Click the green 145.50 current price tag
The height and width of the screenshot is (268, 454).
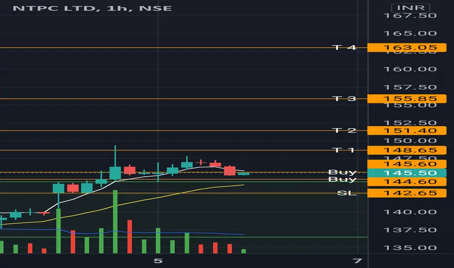pyautogui.click(x=407, y=173)
